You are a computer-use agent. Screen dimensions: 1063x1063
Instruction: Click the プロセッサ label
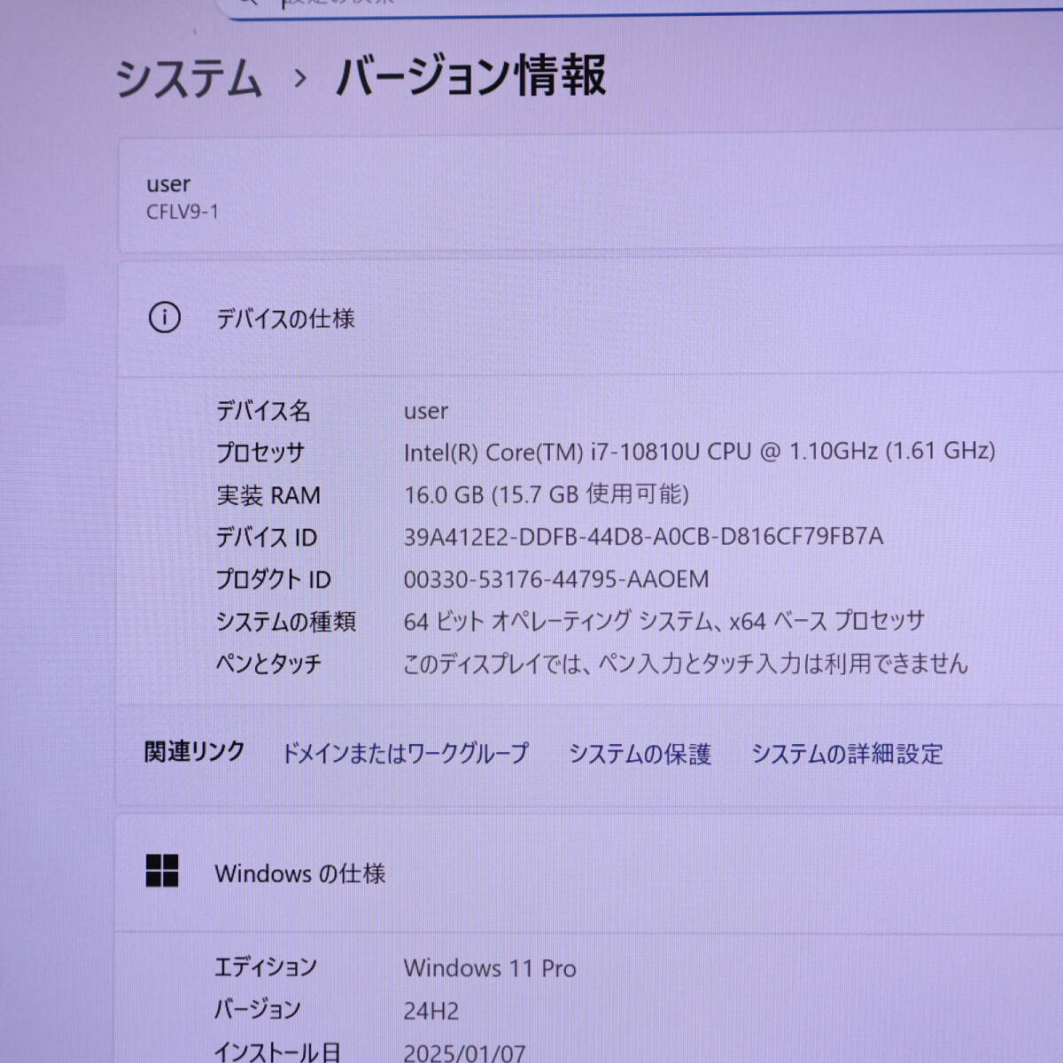tap(260, 453)
